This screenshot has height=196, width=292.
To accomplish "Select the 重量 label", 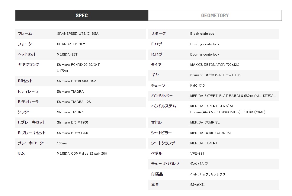I will pyautogui.click(x=155, y=185).
